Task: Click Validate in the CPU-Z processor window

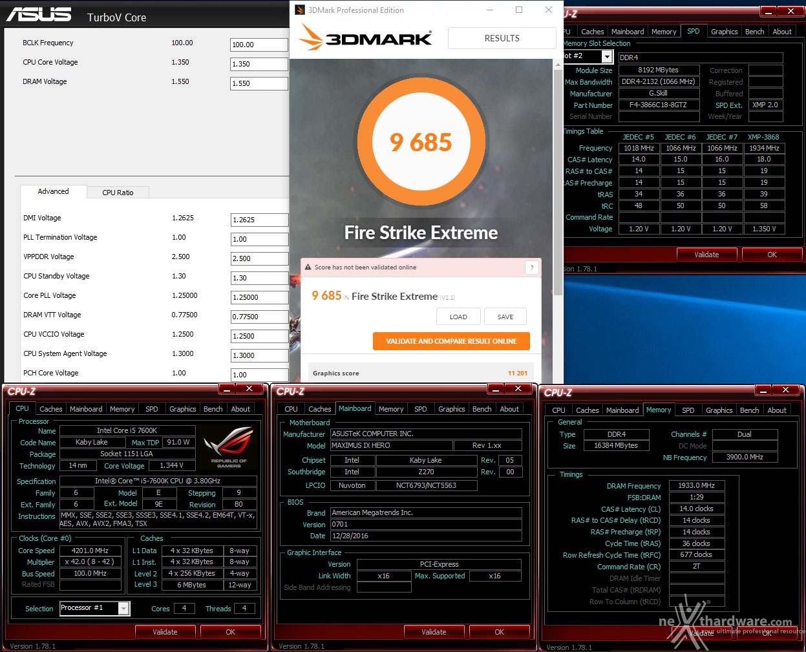Action: click(x=165, y=632)
